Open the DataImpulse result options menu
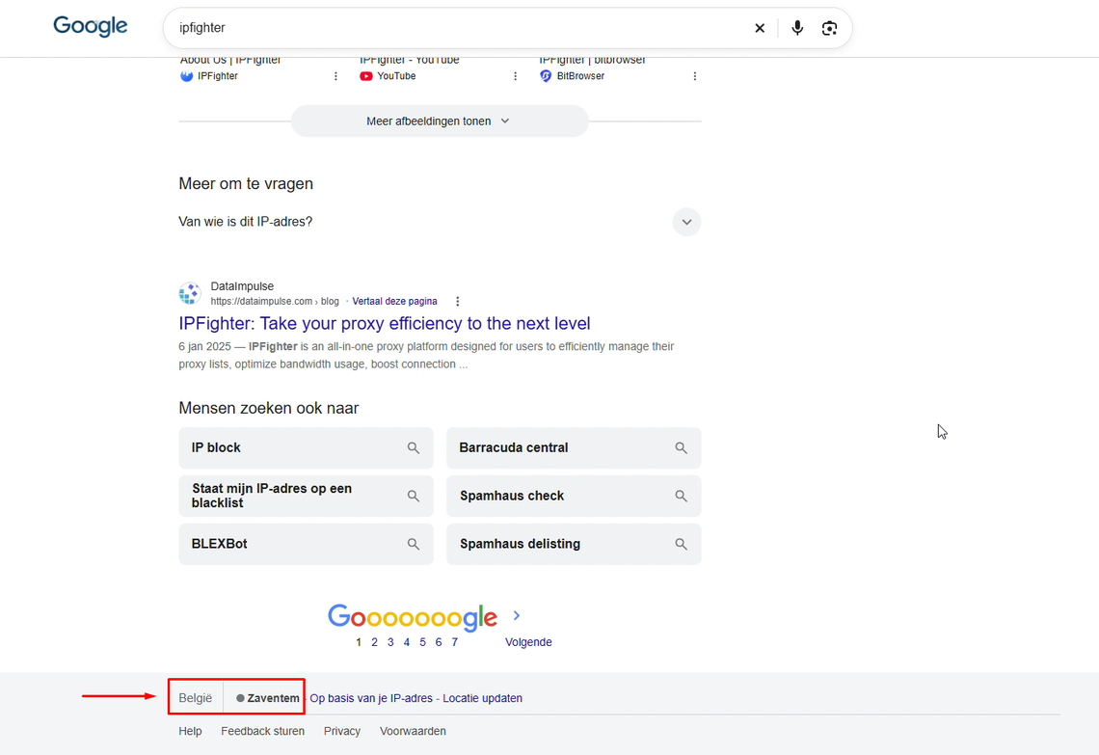This screenshot has width=1099, height=755. pos(458,302)
